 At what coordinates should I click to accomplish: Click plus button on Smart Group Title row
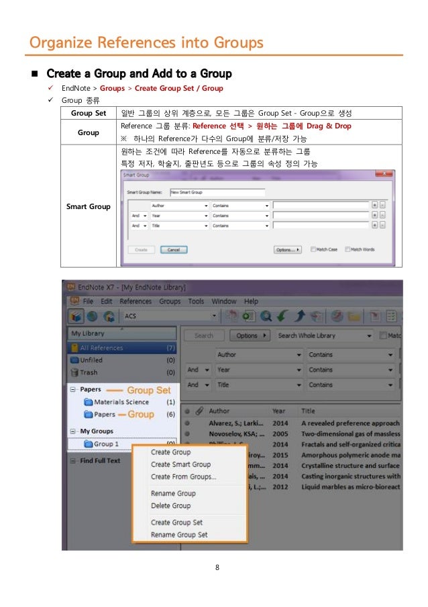[374, 225]
